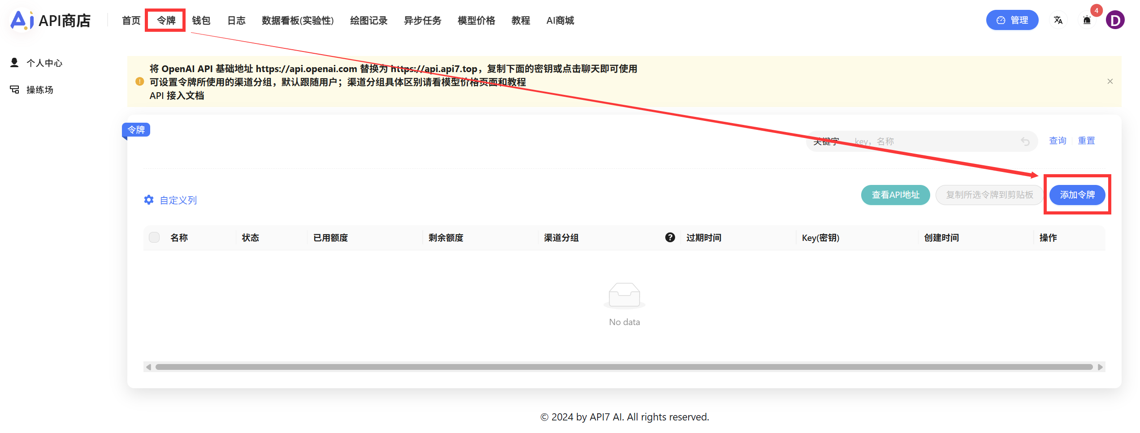Click the 添加令牌 button
This screenshot has width=1140, height=433.
point(1077,195)
